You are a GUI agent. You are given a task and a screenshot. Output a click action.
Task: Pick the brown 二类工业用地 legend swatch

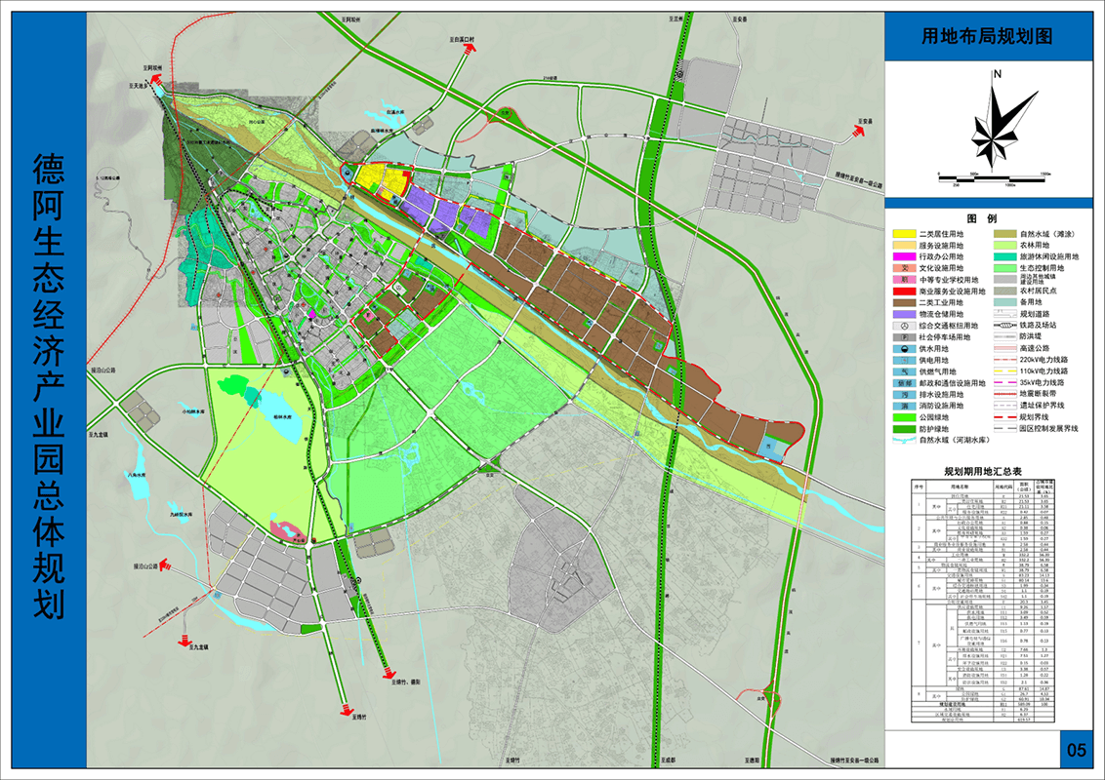point(904,303)
